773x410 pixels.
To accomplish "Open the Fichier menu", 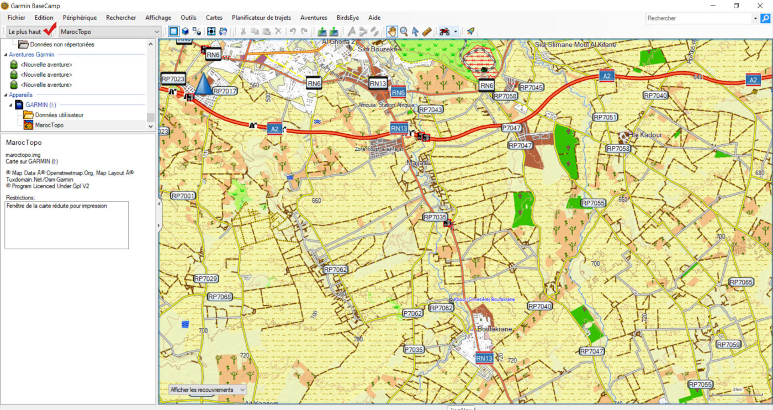I will (17, 18).
